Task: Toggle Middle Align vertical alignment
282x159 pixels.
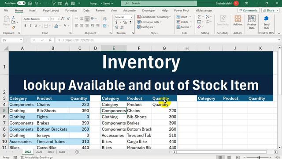Action: pyautogui.click(x=82, y=19)
